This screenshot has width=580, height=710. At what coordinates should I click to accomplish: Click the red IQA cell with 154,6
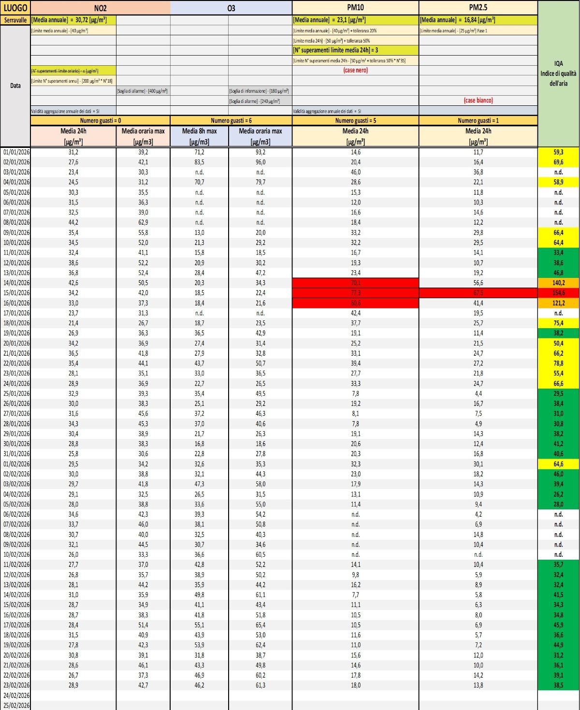558,293
